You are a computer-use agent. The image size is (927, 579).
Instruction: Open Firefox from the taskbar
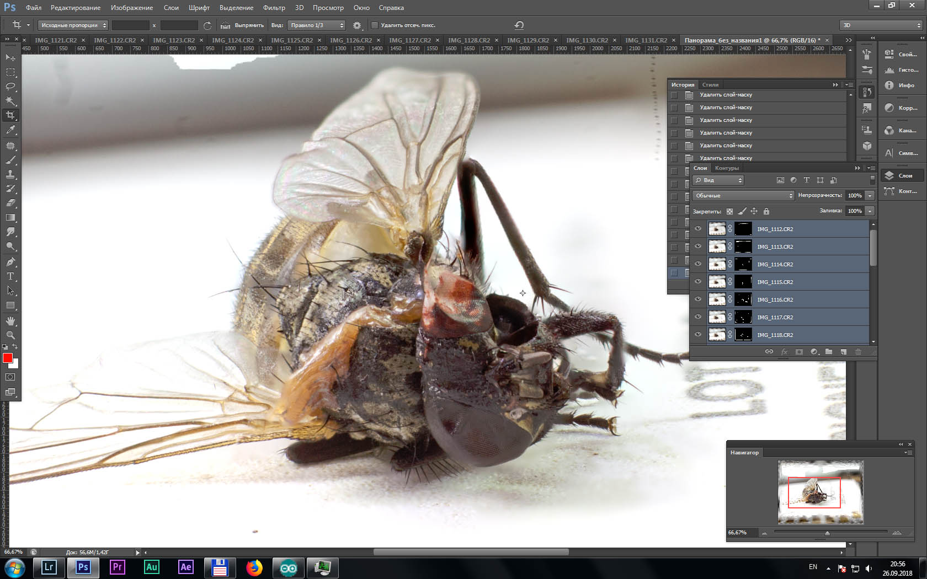(x=254, y=567)
